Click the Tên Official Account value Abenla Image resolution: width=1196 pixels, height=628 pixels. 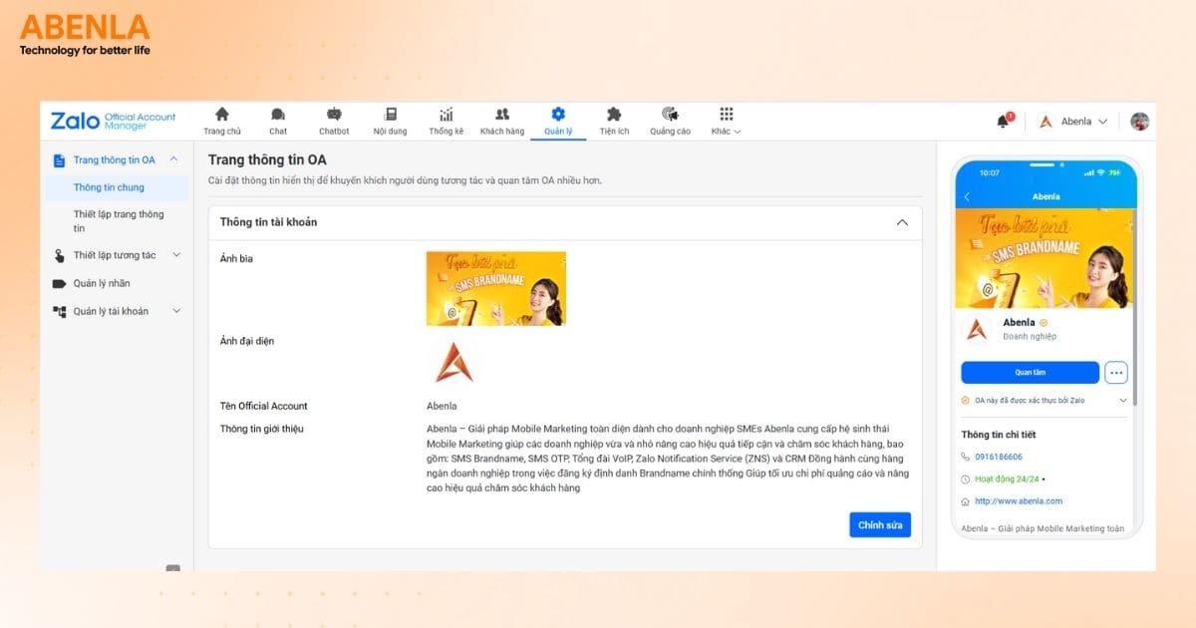pos(442,406)
